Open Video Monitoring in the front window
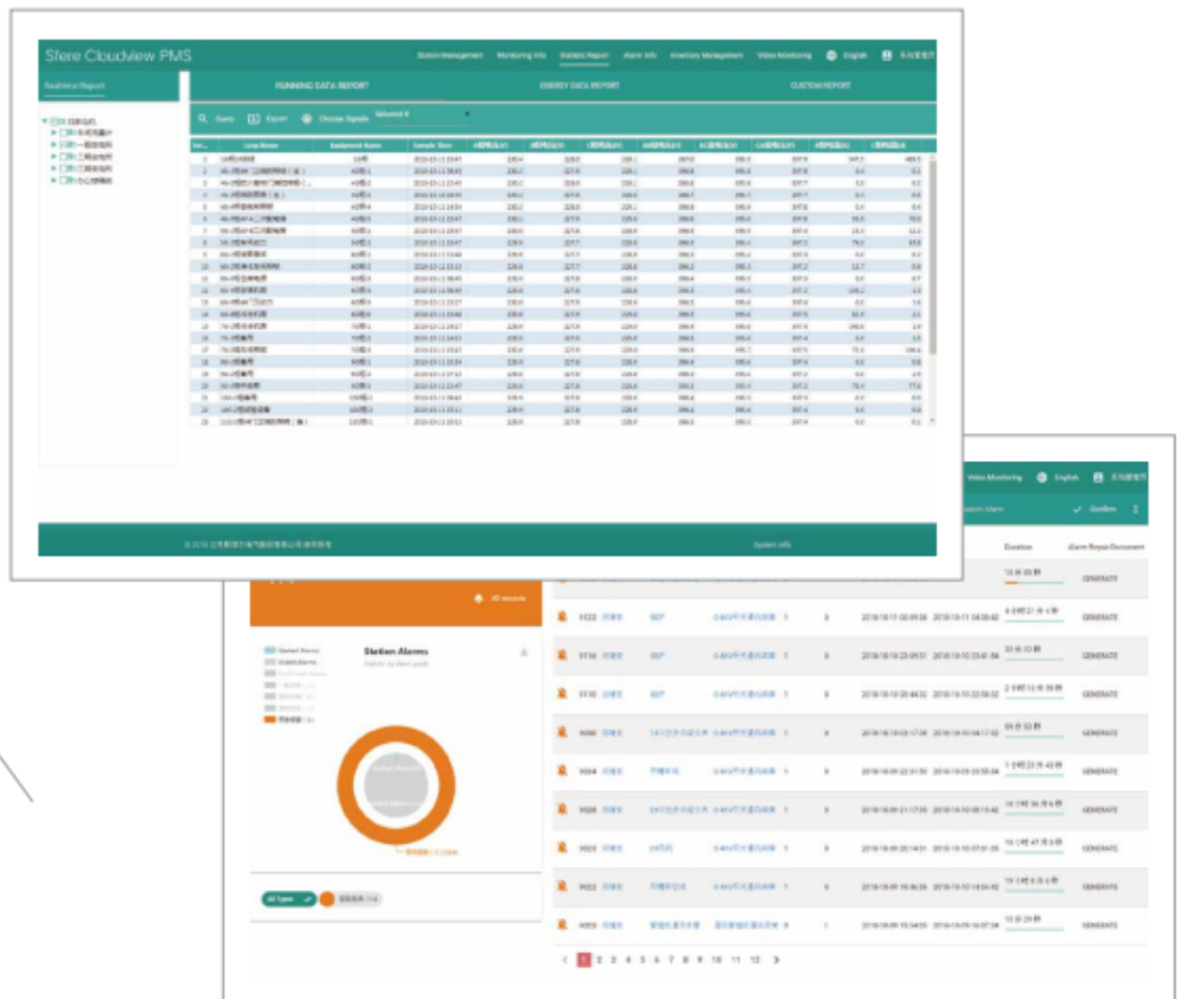This screenshot has width=1183, height=999. [x=785, y=55]
